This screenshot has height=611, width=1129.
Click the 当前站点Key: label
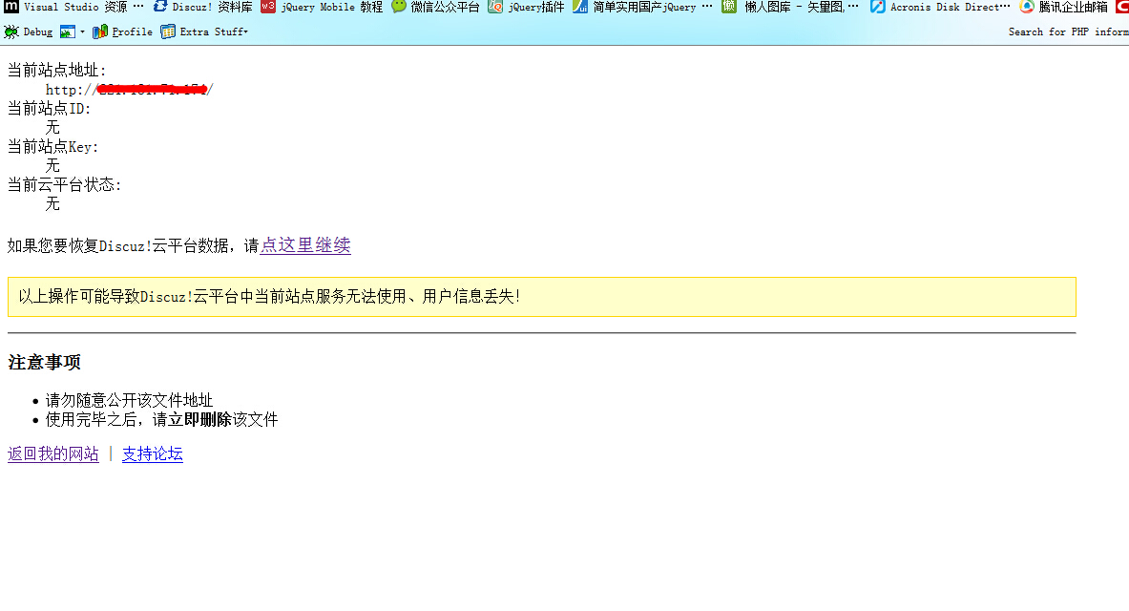pos(53,146)
